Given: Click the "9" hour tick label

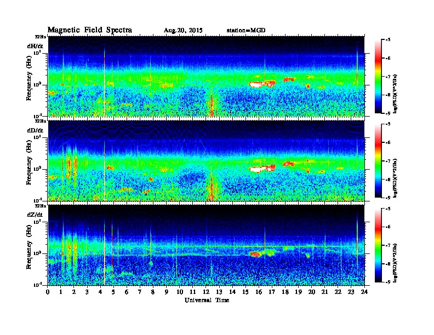Looking at the screenshot, I should 167,292.
